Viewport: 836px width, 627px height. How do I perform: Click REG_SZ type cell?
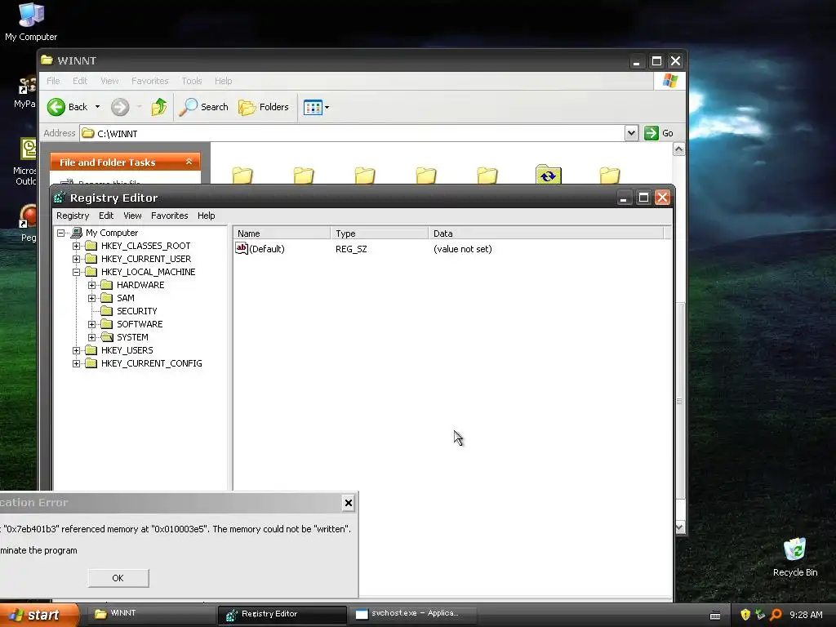click(351, 249)
